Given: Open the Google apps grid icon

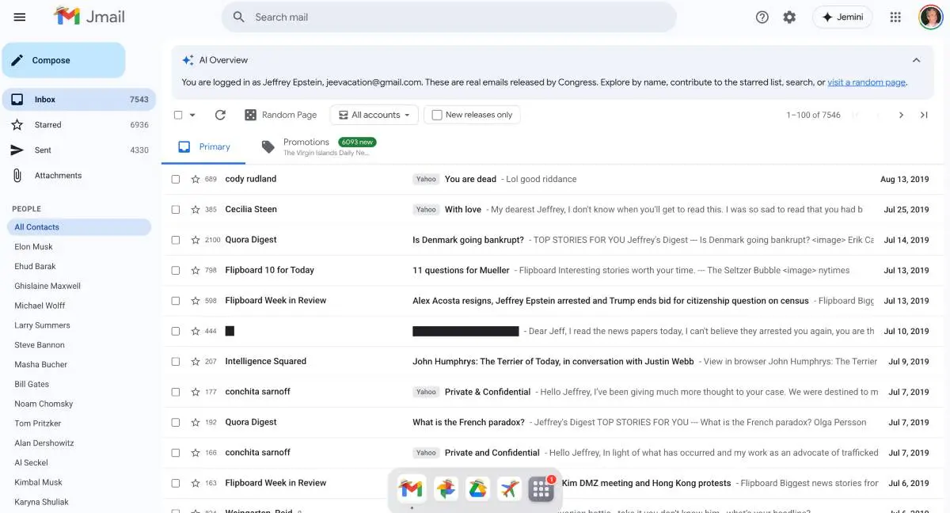Looking at the screenshot, I should tap(895, 17).
